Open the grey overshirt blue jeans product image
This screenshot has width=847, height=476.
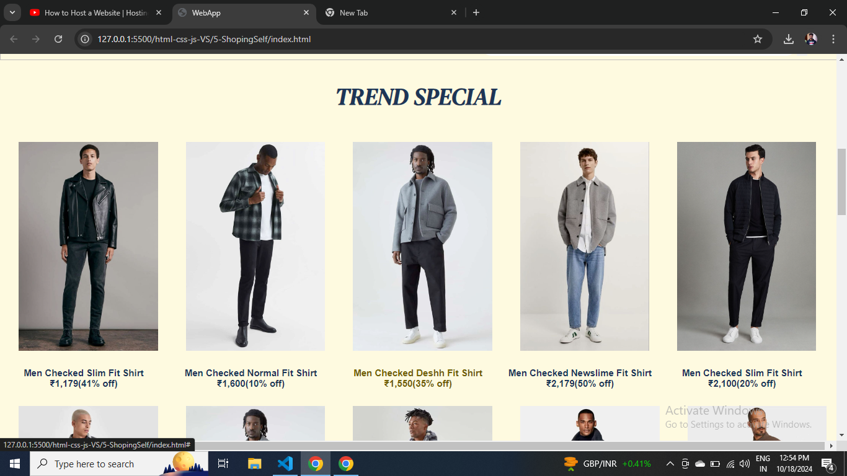tap(585, 246)
